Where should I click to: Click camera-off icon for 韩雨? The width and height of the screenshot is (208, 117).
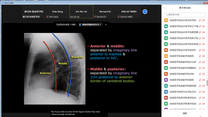click(204, 56)
